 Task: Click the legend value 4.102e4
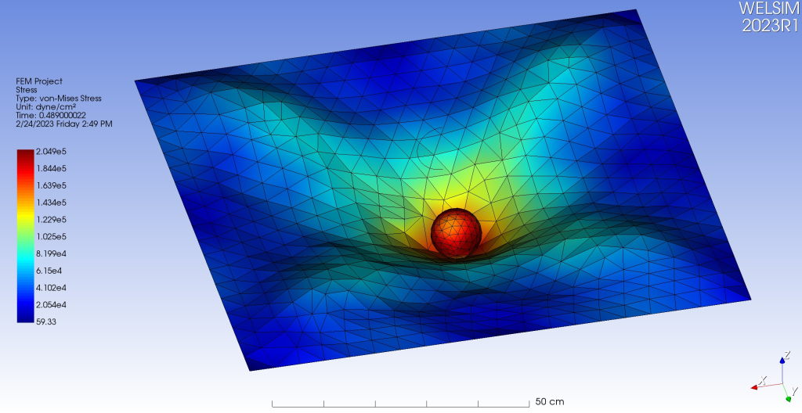pyautogui.click(x=51, y=288)
